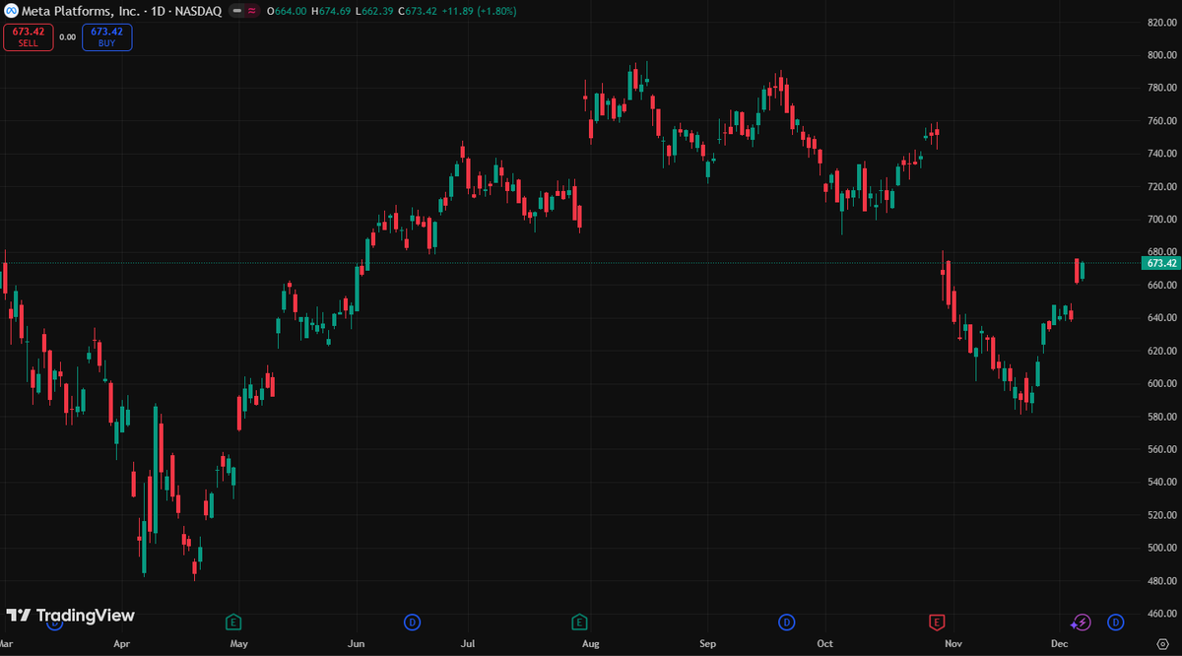Click the 480.00 price axis label
1182x656 pixels.
click(1161, 580)
